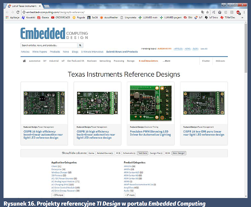Open the Aplikacje apps bookmark icon

8,17
